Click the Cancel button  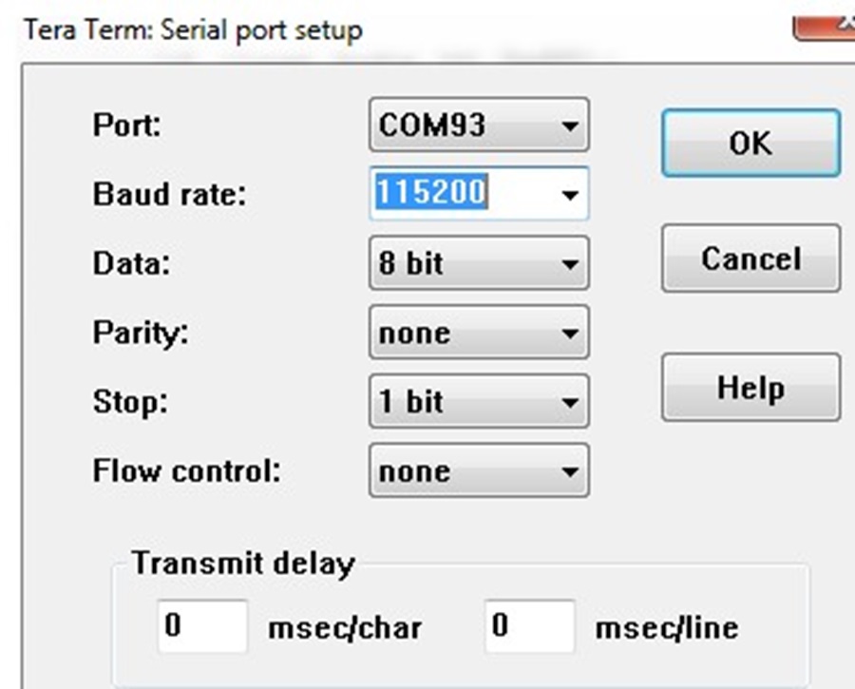750,258
